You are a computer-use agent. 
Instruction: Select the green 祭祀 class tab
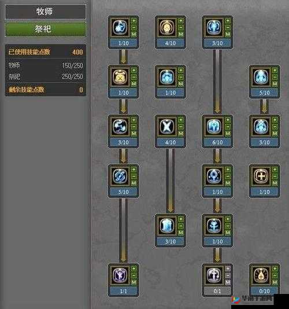pyautogui.click(x=45, y=28)
